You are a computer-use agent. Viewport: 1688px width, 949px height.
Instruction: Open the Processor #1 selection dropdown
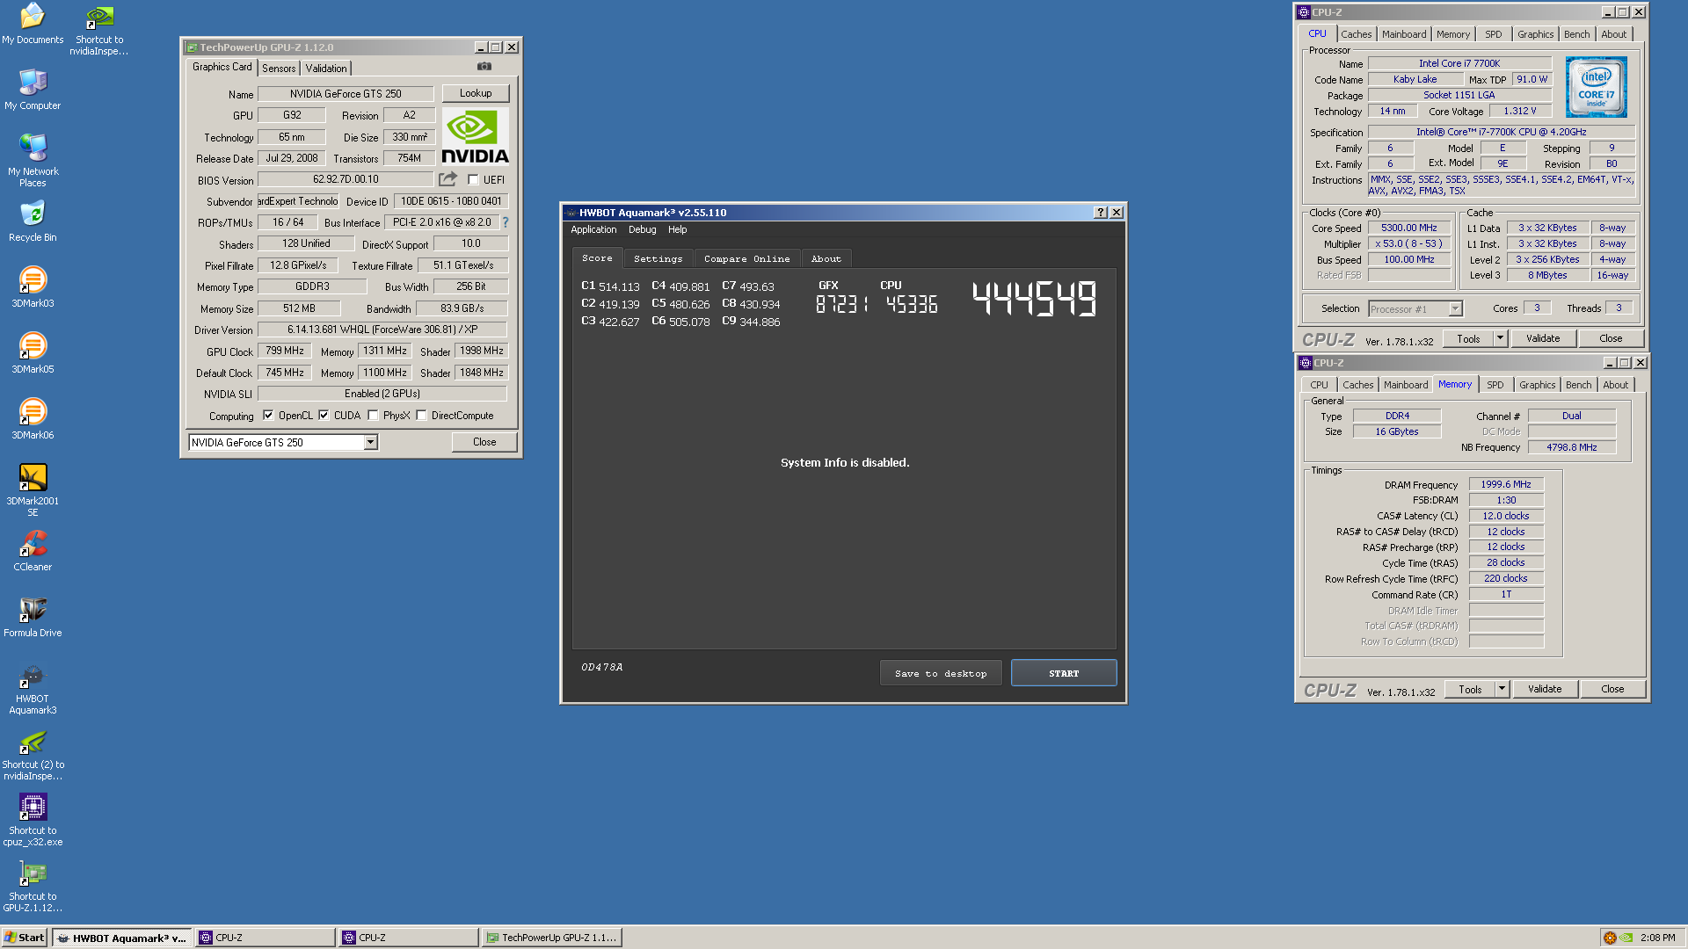tap(1455, 309)
